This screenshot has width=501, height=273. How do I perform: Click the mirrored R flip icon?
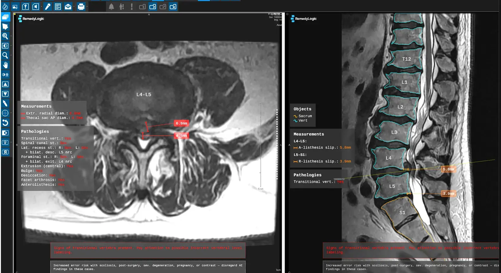[x=5, y=152]
